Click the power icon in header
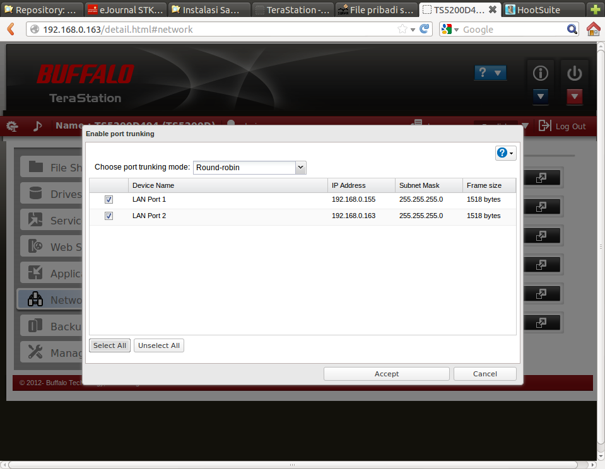 pos(575,73)
